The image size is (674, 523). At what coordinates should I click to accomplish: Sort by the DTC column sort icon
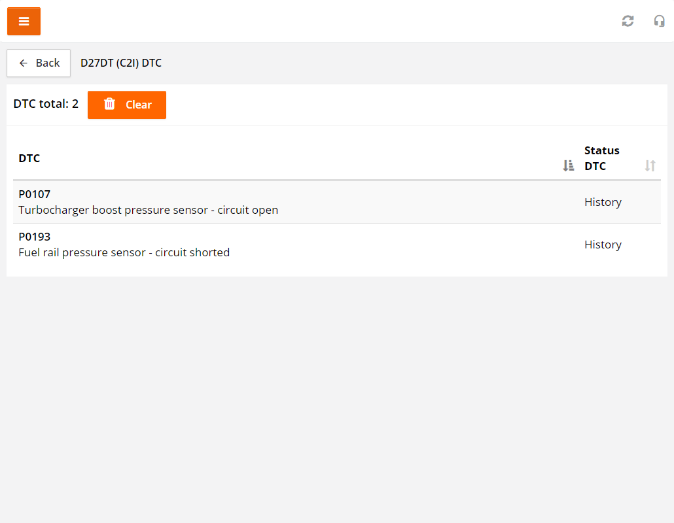click(568, 166)
